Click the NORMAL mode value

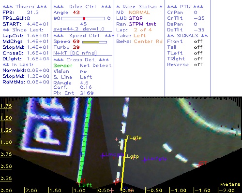(139, 13)
